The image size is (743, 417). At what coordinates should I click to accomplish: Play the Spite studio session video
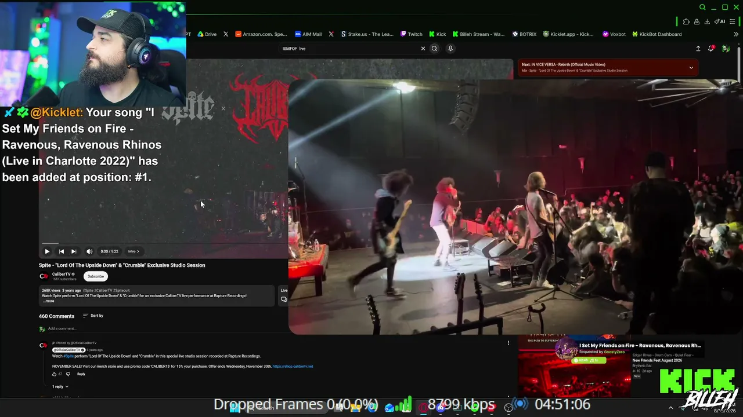coord(47,251)
